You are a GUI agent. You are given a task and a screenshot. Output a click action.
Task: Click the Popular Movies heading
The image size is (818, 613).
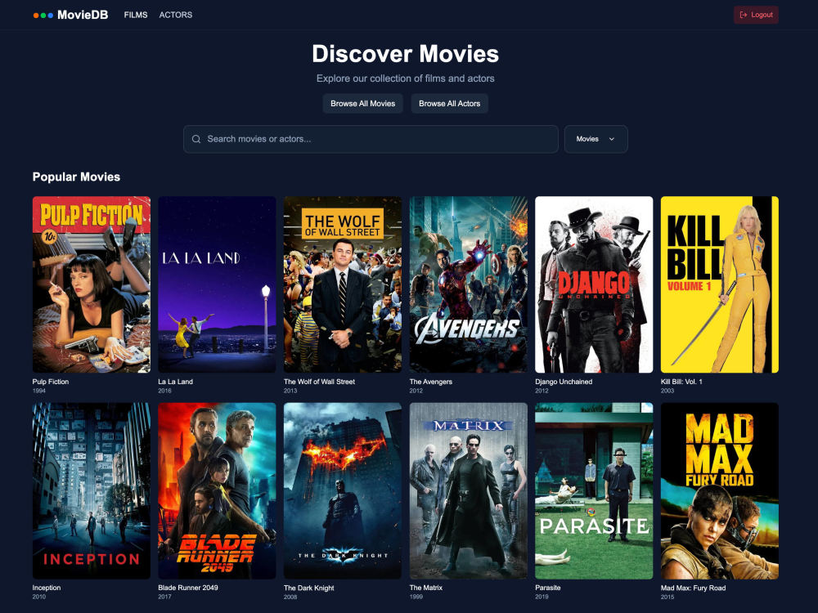76,177
